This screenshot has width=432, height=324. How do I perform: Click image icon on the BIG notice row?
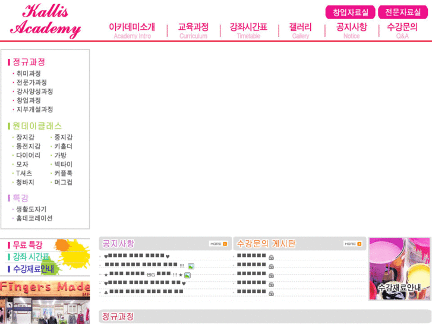pos(187,275)
